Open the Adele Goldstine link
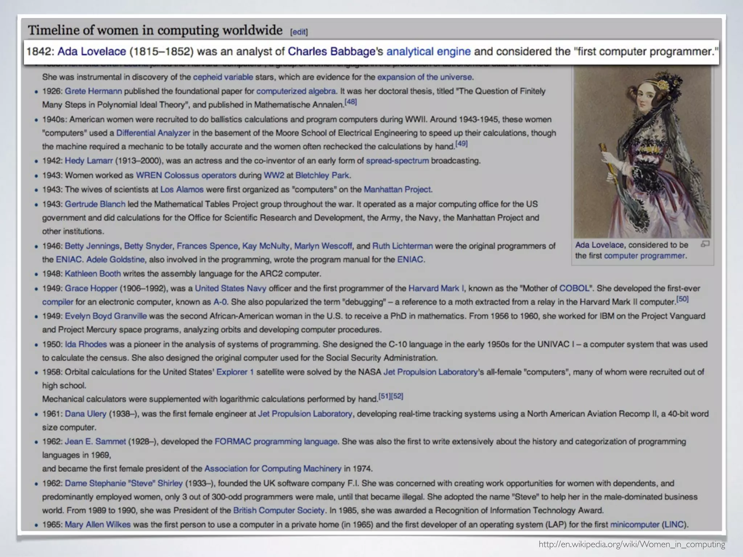Viewport: 743px width, 557px height. tap(115, 260)
